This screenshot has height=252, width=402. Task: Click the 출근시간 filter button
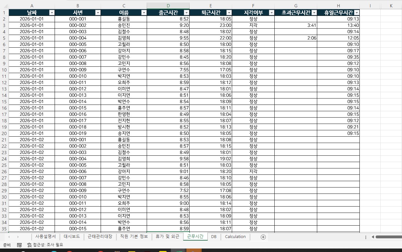click(186, 13)
